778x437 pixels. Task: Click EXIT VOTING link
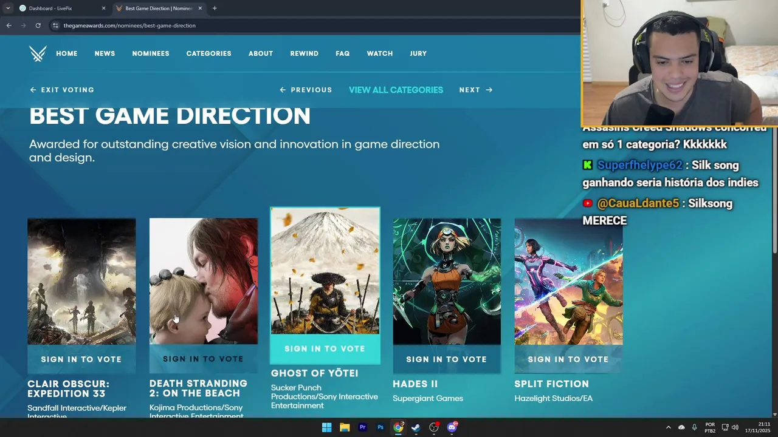pos(62,90)
